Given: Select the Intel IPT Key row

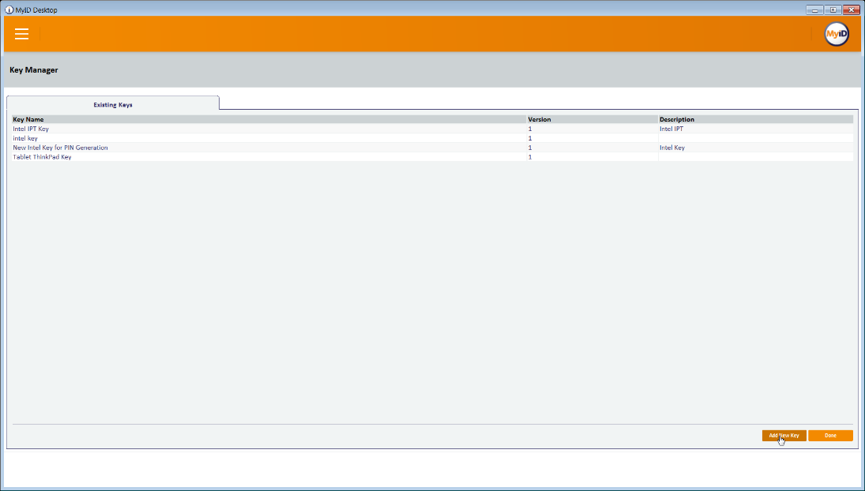Looking at the screenshot, I should point(433,129).
